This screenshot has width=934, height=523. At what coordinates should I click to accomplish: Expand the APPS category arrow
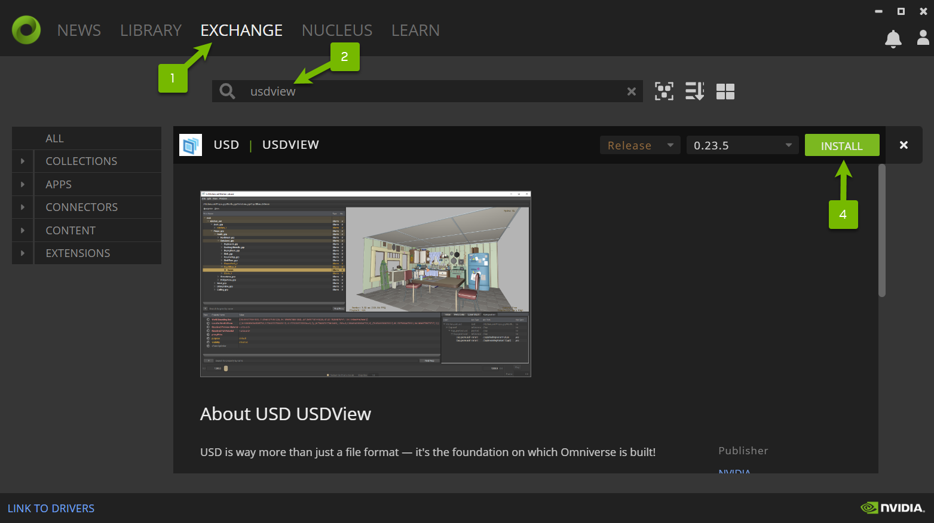click(23, 185)
